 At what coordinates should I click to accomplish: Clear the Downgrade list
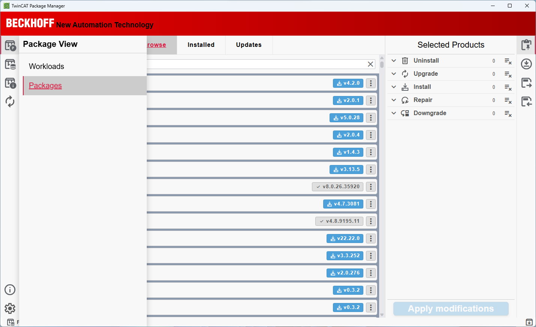508,114
